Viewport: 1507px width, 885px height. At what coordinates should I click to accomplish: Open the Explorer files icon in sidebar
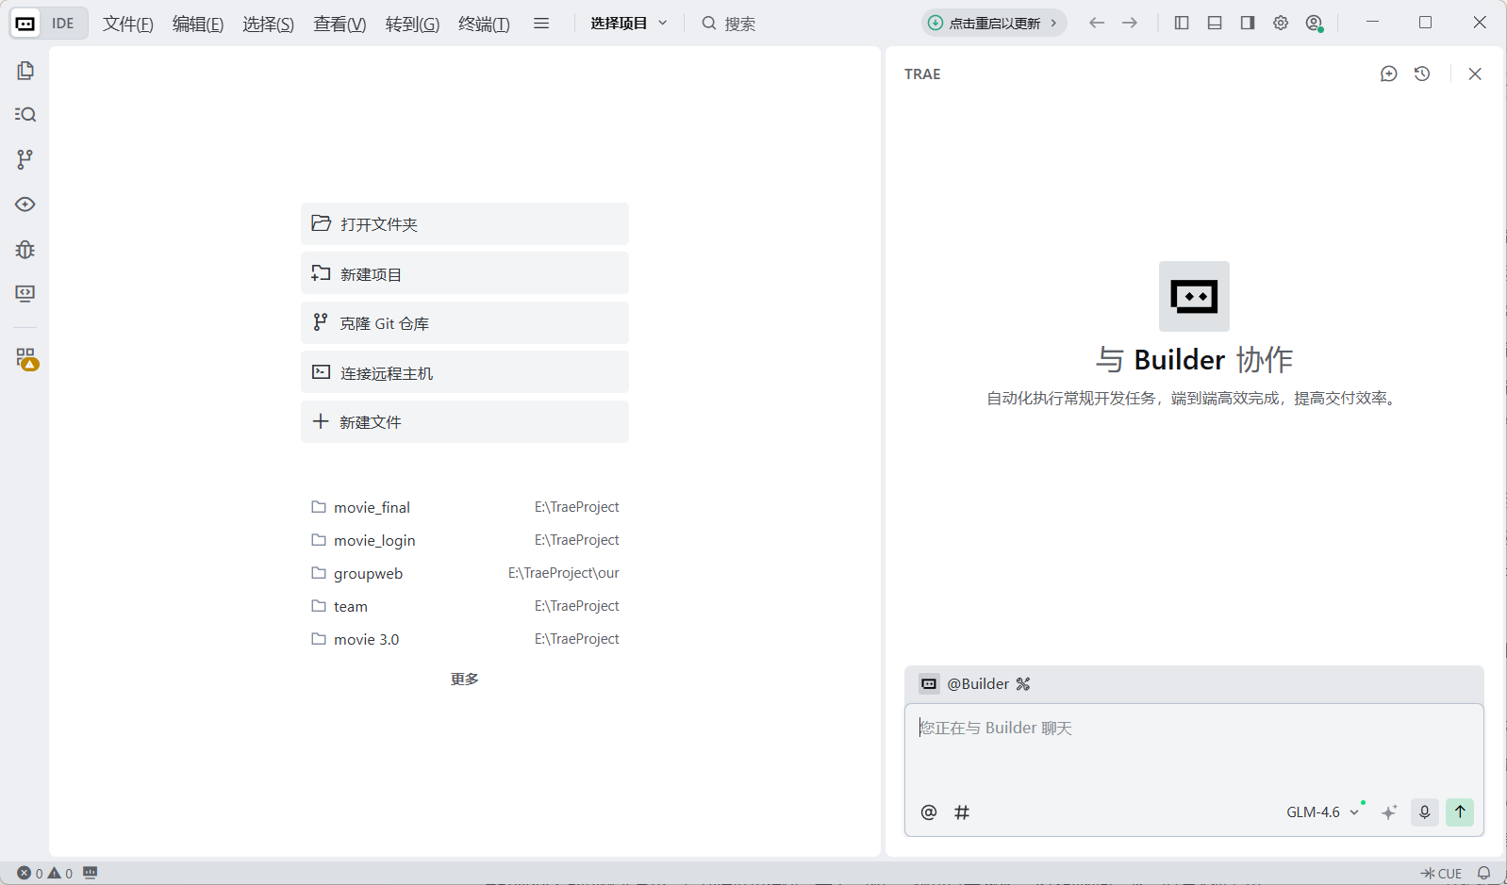(x=25, y=71)
